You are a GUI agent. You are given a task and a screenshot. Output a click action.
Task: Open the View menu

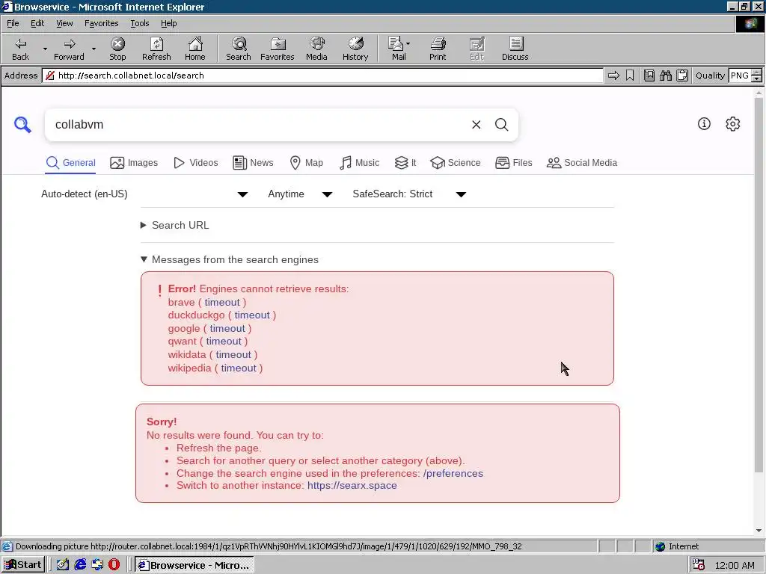pos(64,23)
